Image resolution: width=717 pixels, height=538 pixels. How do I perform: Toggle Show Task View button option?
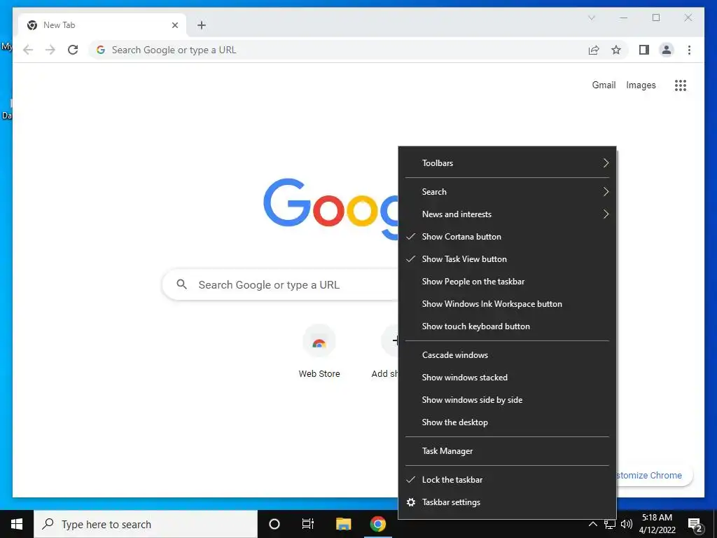[507, 259]
